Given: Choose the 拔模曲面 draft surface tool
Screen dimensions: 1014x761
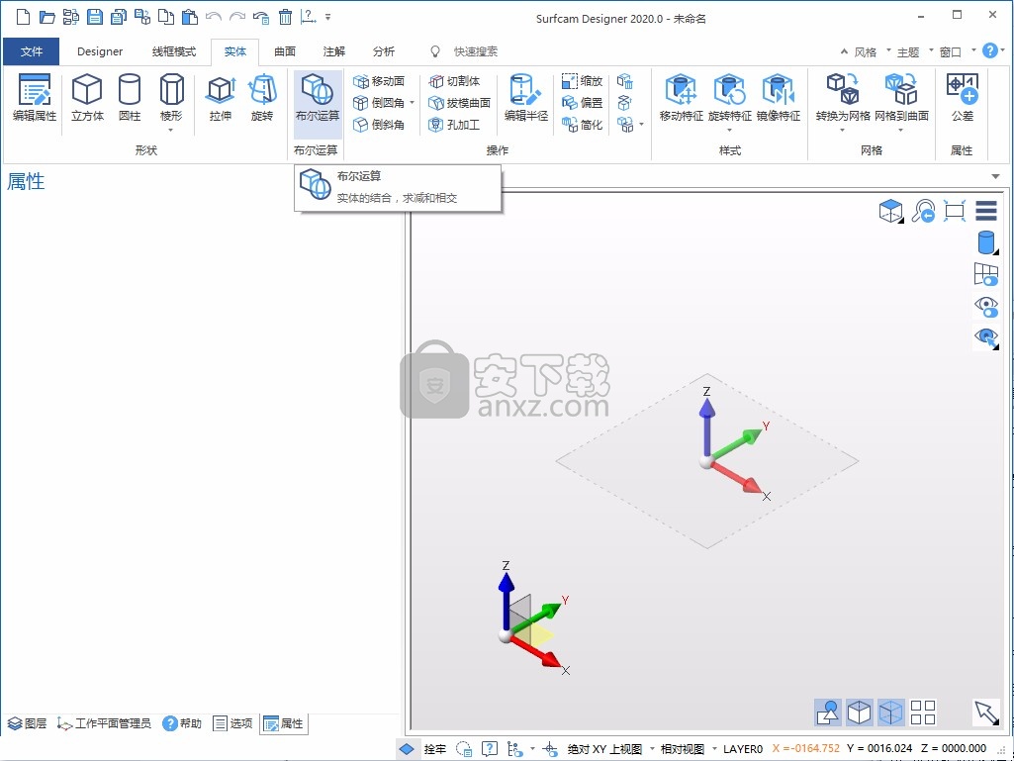Looking at the screenshot, I should 460,103.
